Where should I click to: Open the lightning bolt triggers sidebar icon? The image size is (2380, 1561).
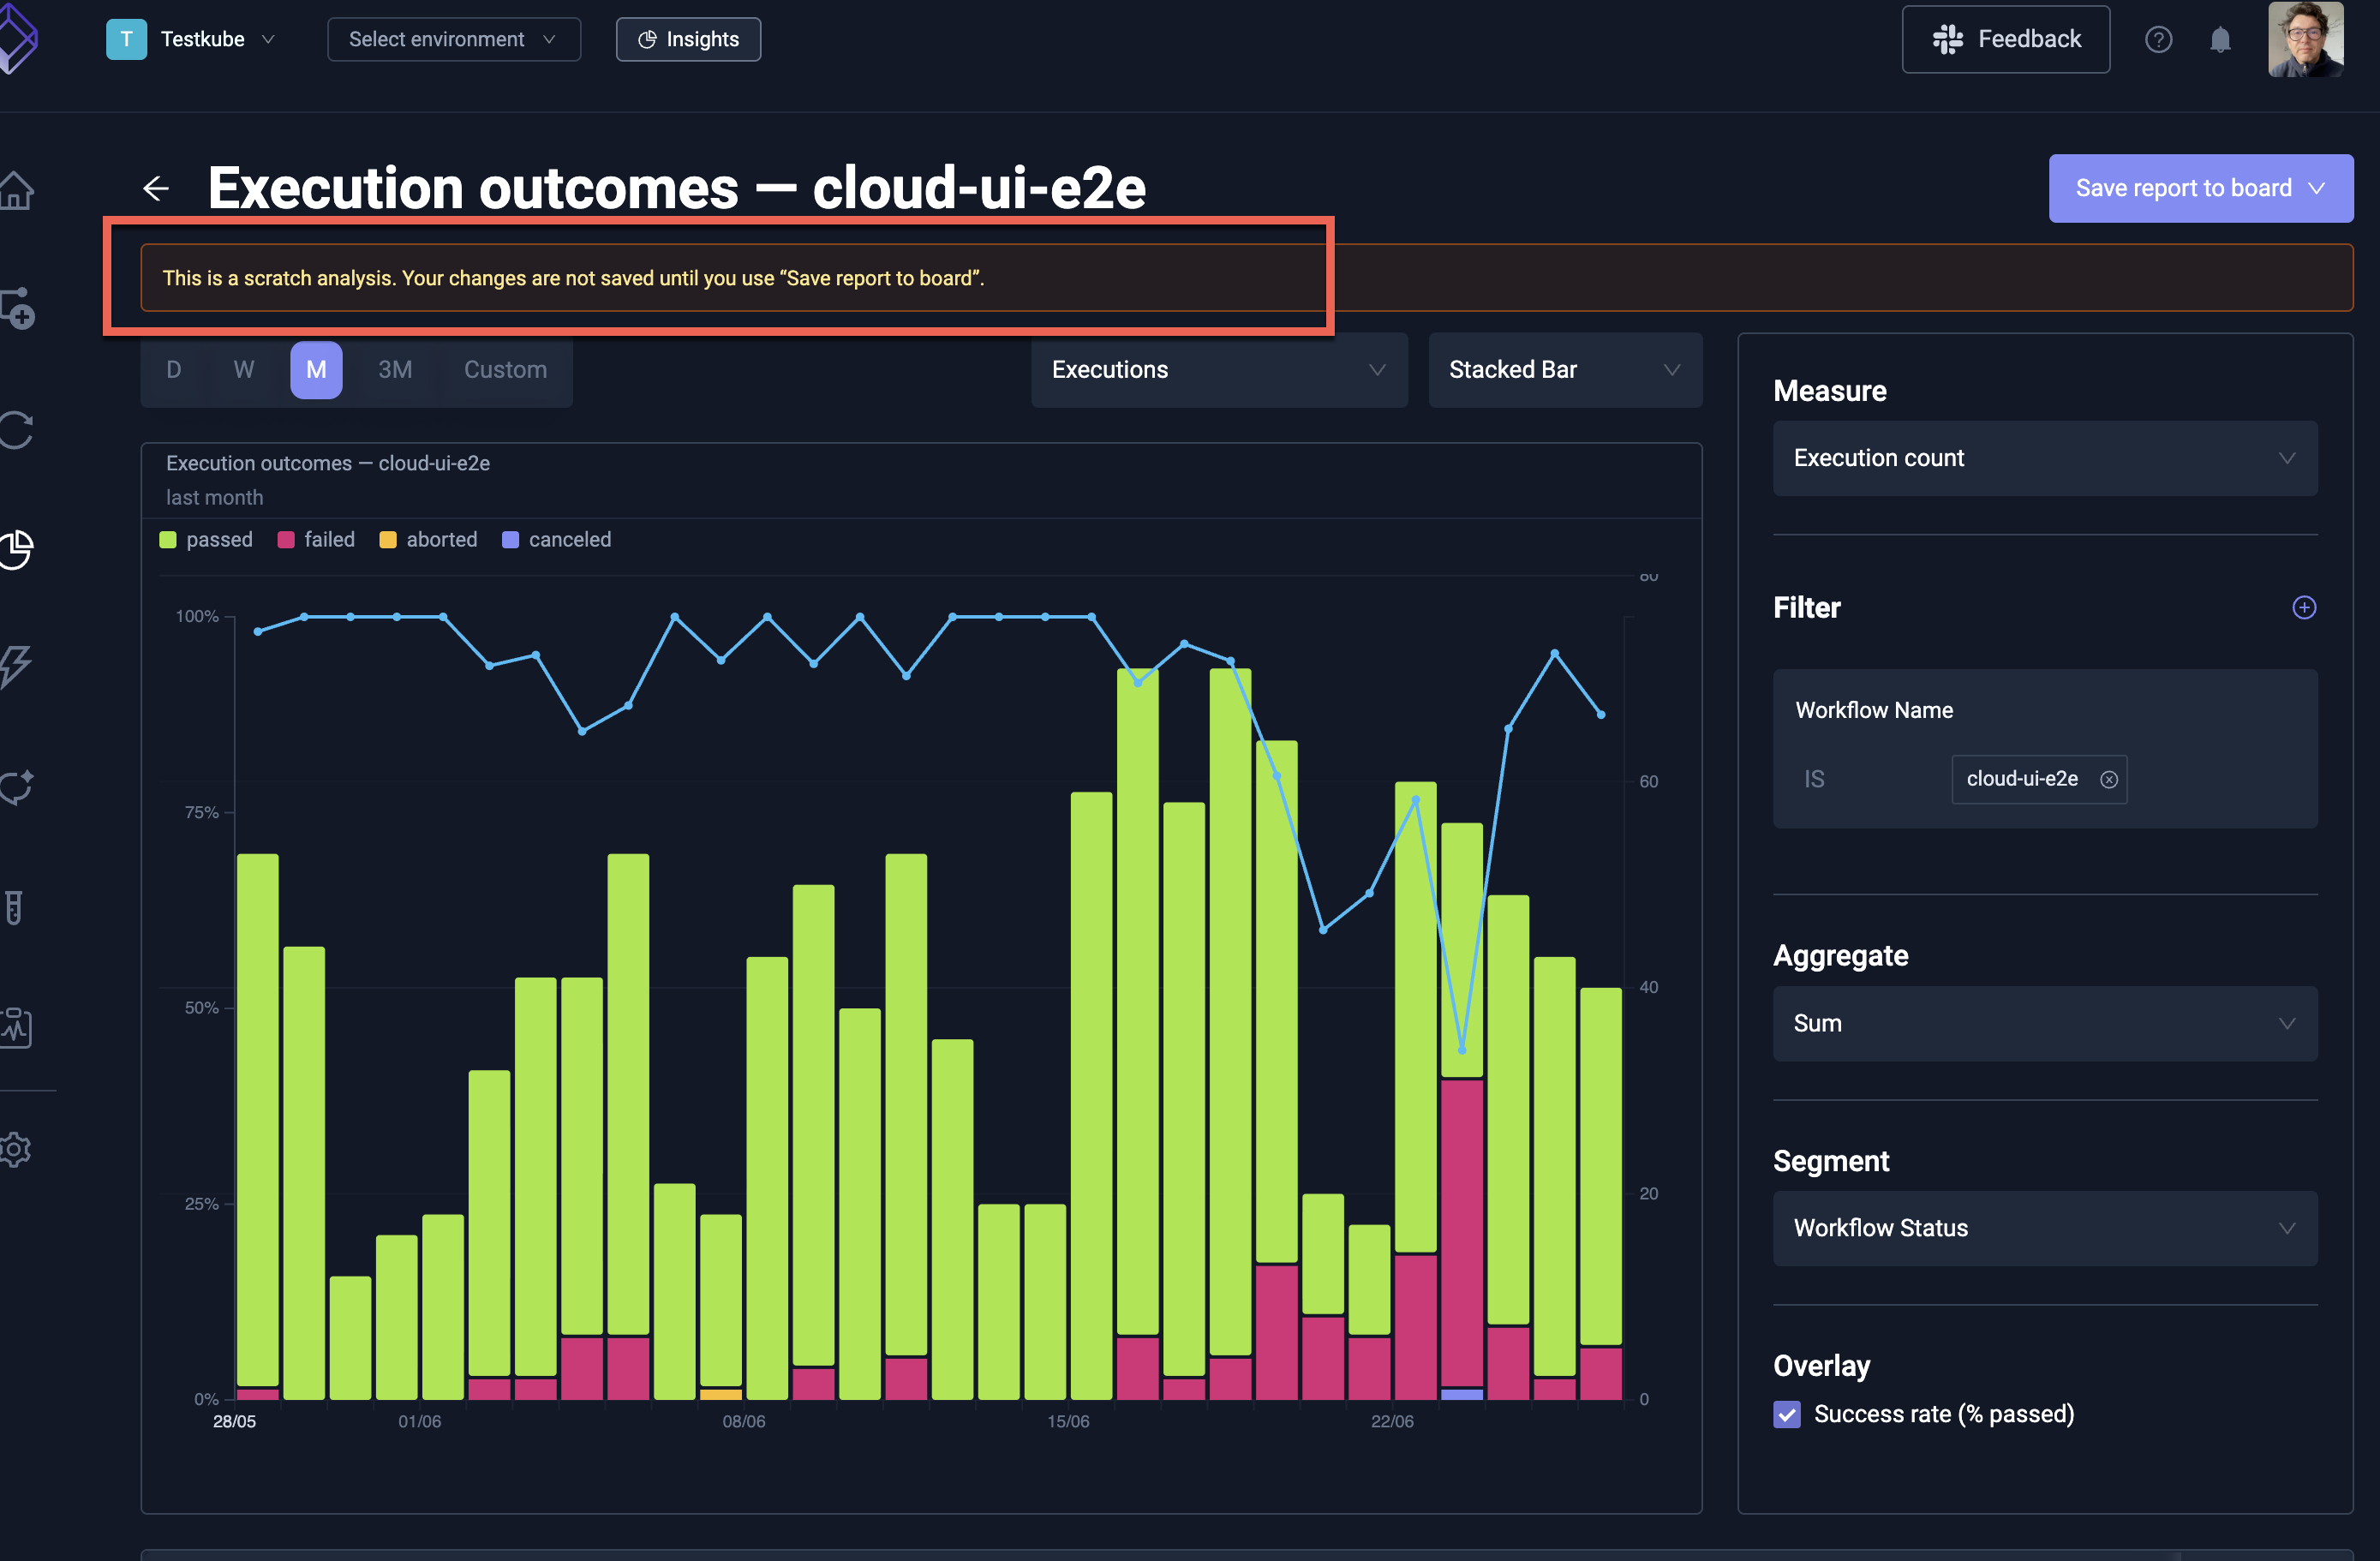coord(17,667)
